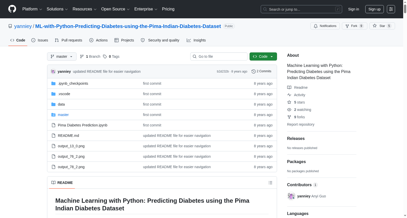Switch to the Issues tab
This screenshot has height=218, width=407.
40,40
